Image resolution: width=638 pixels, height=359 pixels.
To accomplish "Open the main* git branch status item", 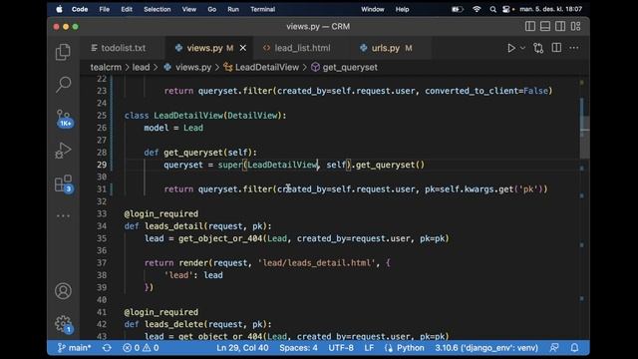I will [x=75, y=348].
